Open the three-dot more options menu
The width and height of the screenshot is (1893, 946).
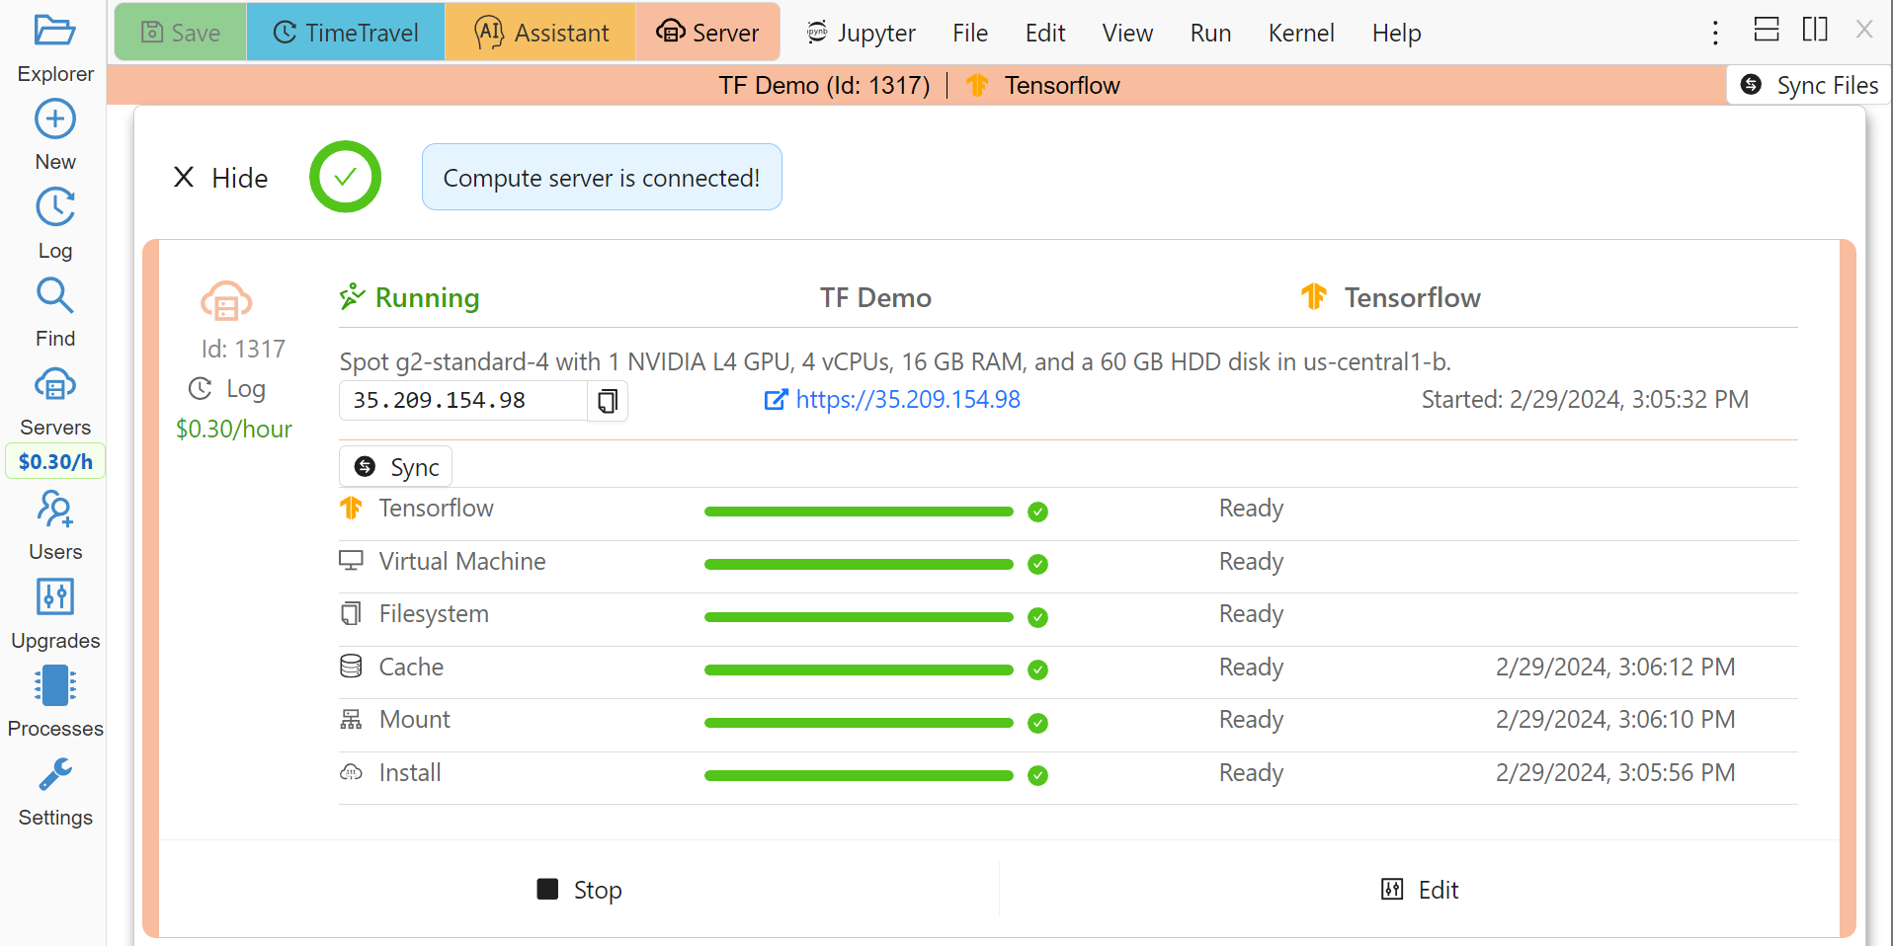[x=1715, y=33]
